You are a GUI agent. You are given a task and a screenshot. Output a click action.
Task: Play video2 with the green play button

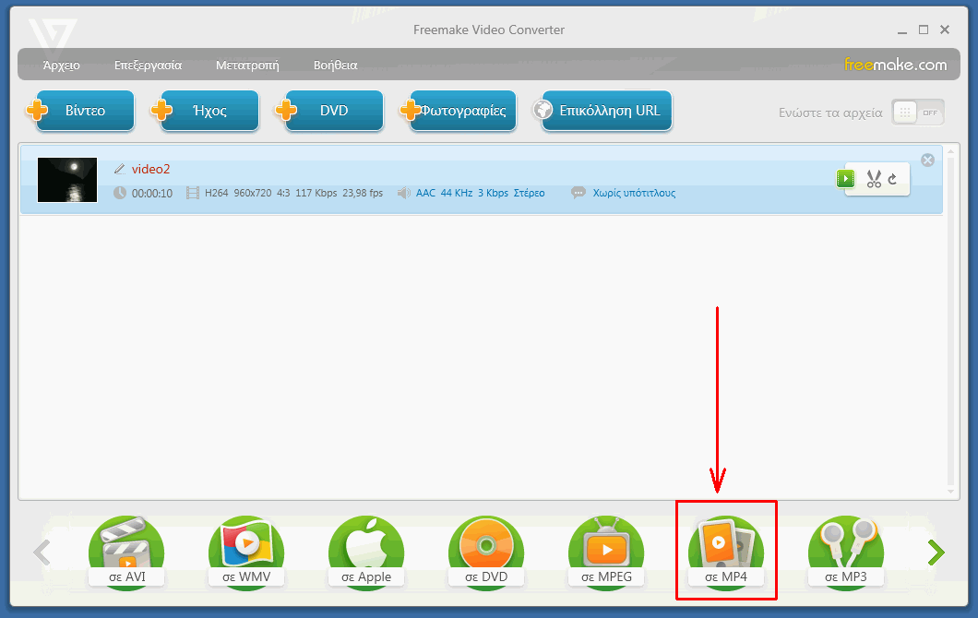click(845, 179)
